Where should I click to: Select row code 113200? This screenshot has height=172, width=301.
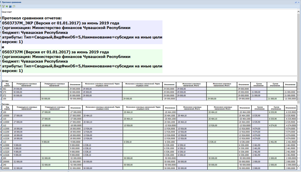(x=7, y=148)
